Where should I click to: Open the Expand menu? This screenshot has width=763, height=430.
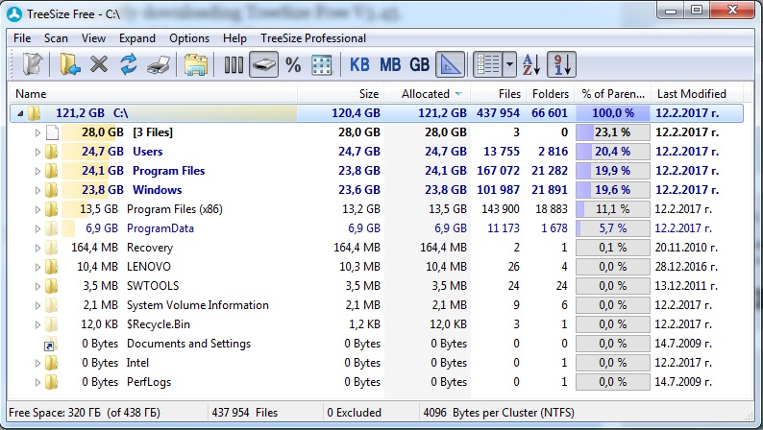click(137, 38)
